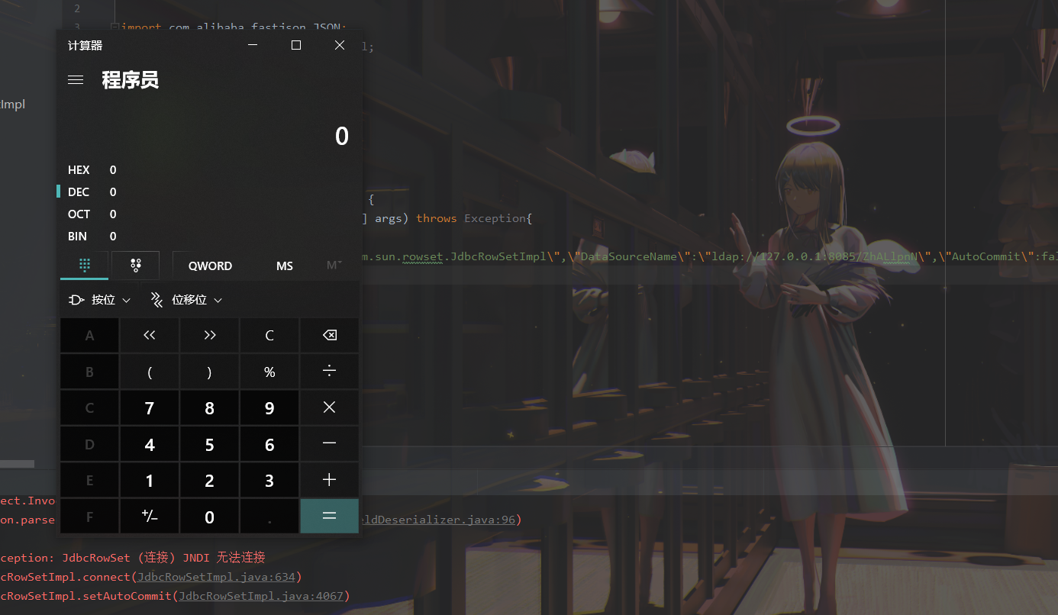Click digit 0 on keypad
This screenshot has height=615, width=1058.
coord(210,517)
